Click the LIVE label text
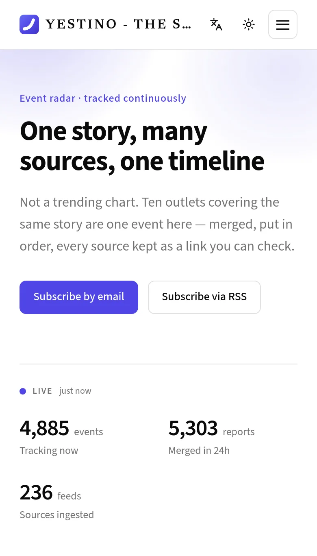The height and width of the screenshot is (556, 317). pyautogui.click(x=42, y=391)
